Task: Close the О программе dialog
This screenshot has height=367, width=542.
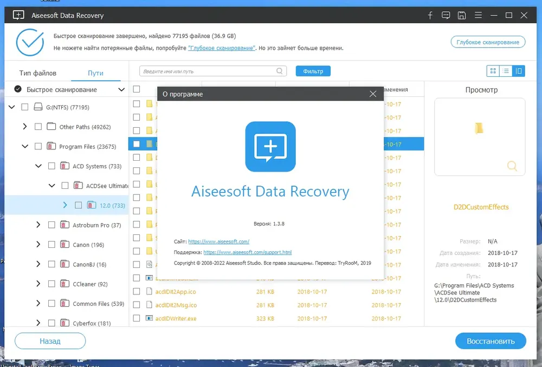Action: [373, 94]
